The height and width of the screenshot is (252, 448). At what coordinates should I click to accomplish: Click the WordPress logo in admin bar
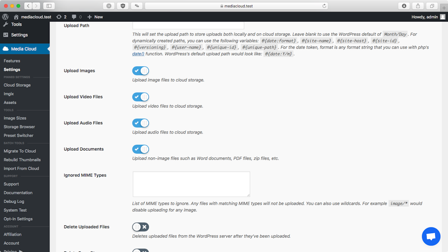(x=5, y=17)
